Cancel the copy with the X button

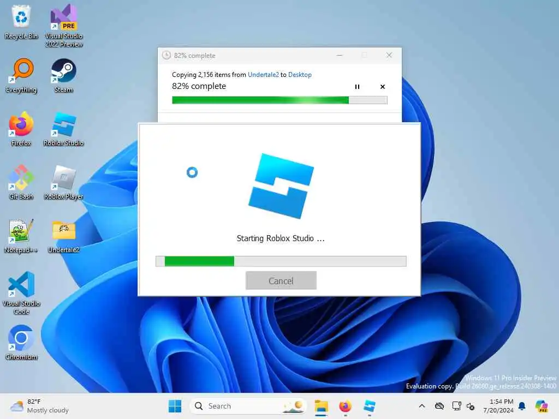point(383,87)
